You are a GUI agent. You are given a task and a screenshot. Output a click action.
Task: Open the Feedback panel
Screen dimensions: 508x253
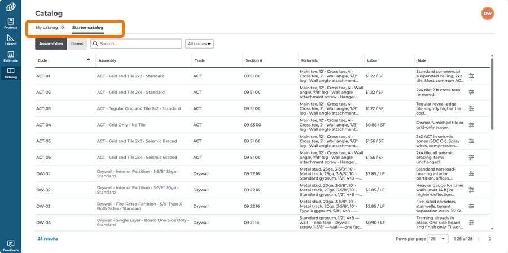[11, 246]
